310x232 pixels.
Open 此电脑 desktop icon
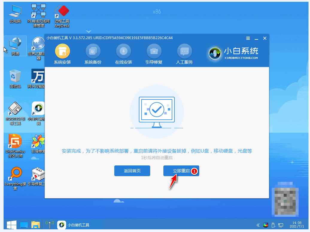pos(15,14)
